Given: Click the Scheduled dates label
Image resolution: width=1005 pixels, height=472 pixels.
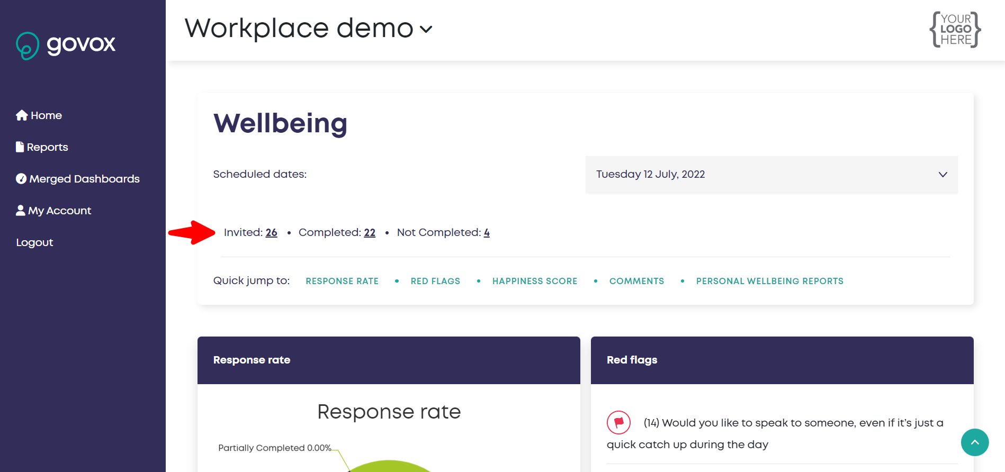Looking at the screenshot, I should coord(260,174).
